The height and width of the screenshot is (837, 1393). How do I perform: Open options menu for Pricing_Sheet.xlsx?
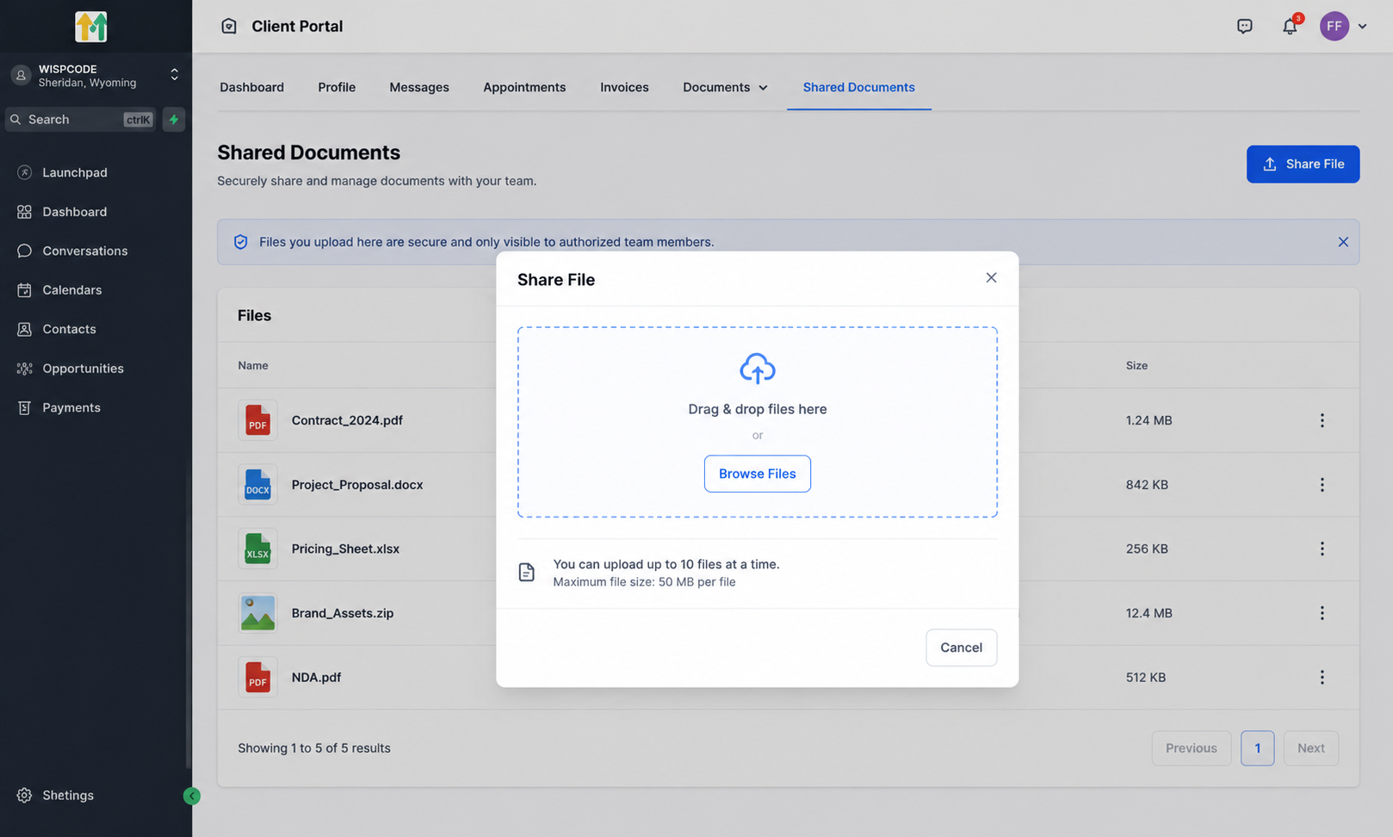[1322, 549]
